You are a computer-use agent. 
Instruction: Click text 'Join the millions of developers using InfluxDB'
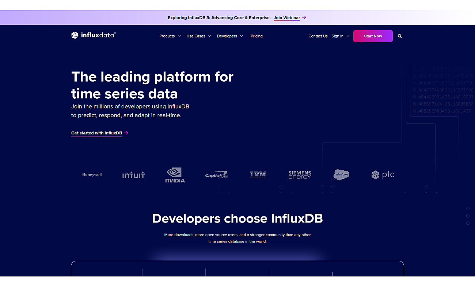(130, 107)
